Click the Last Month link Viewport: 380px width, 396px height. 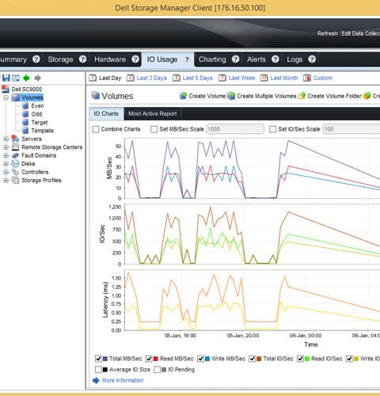[284, 78]
